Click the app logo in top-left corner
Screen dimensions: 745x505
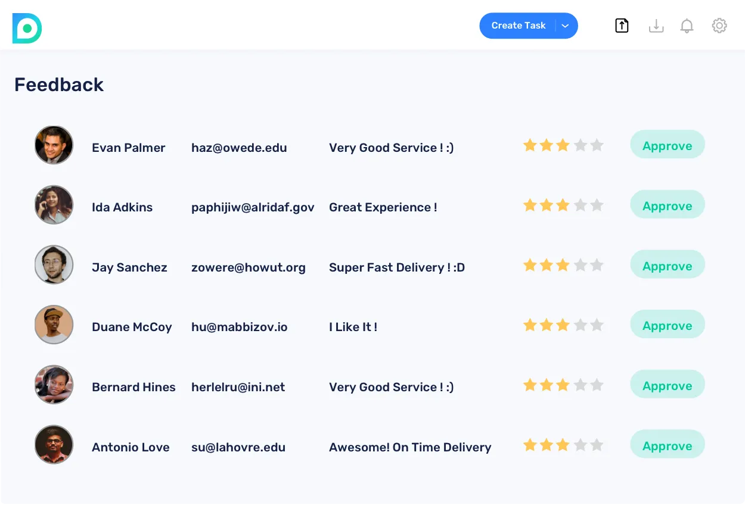point(27,28)
